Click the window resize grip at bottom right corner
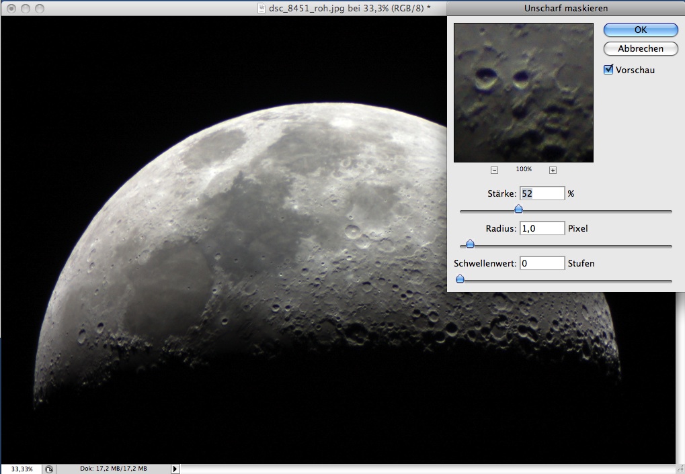The height and width of the screenshot is (474, 685). [x=680, y=469]
